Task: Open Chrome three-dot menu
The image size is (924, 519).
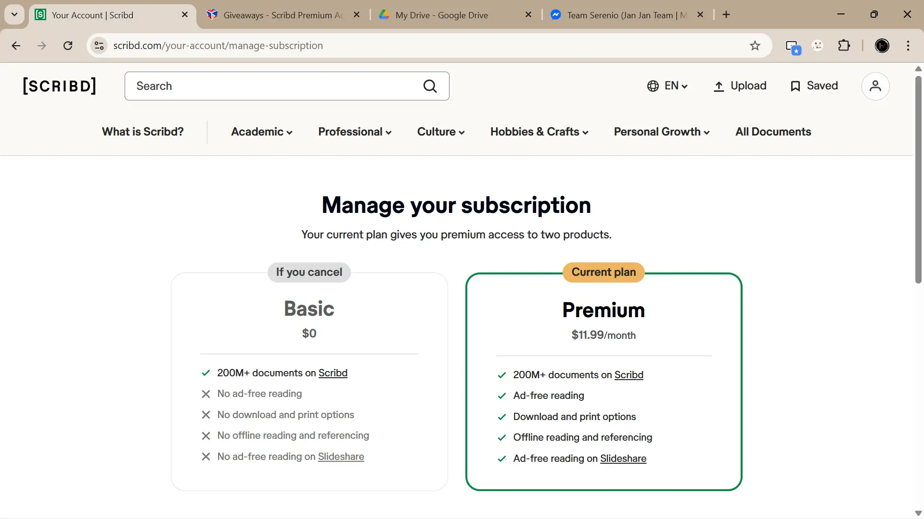Action: point(908,46)
